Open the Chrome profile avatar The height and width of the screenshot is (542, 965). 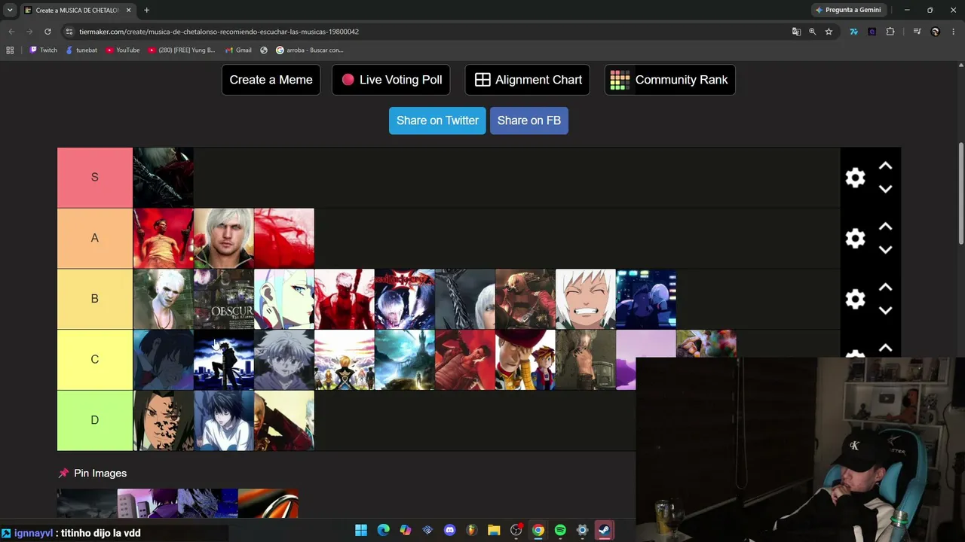click(x=936, y=32)
